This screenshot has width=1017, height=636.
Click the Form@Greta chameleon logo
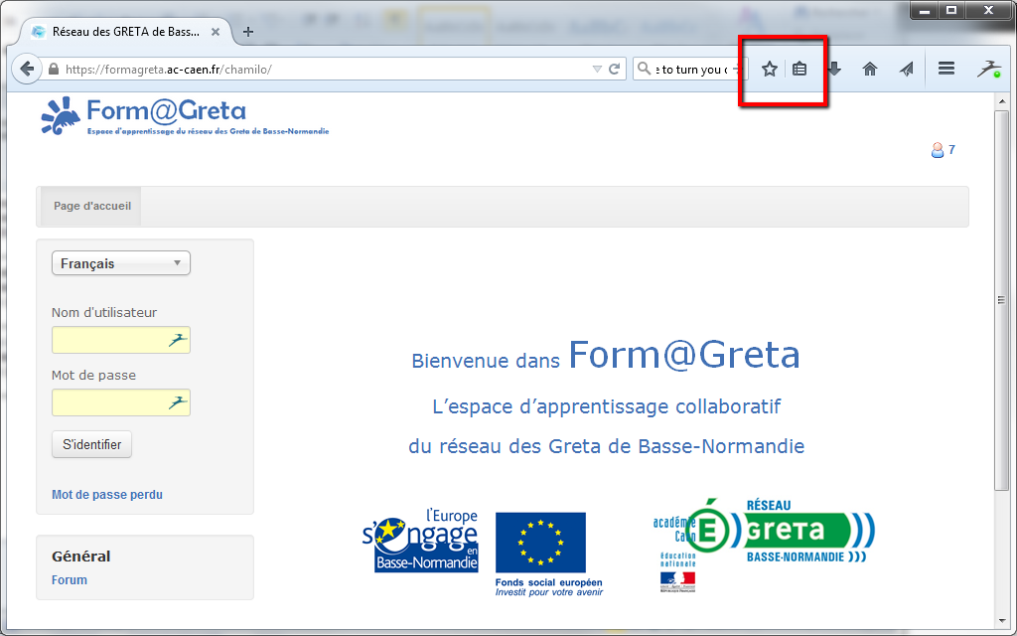pyautogui.click(x=185, y=115)
